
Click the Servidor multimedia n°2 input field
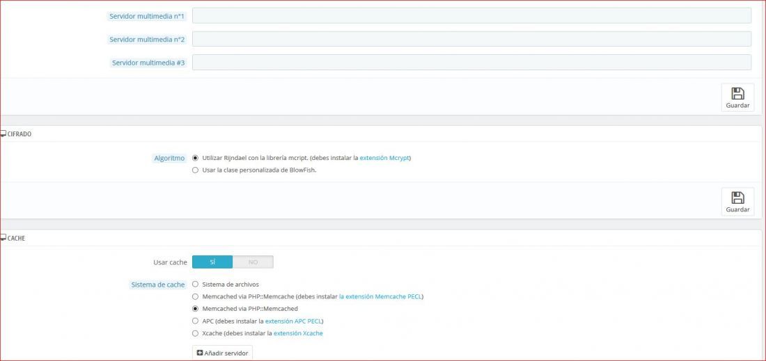(x=471, y=39)
